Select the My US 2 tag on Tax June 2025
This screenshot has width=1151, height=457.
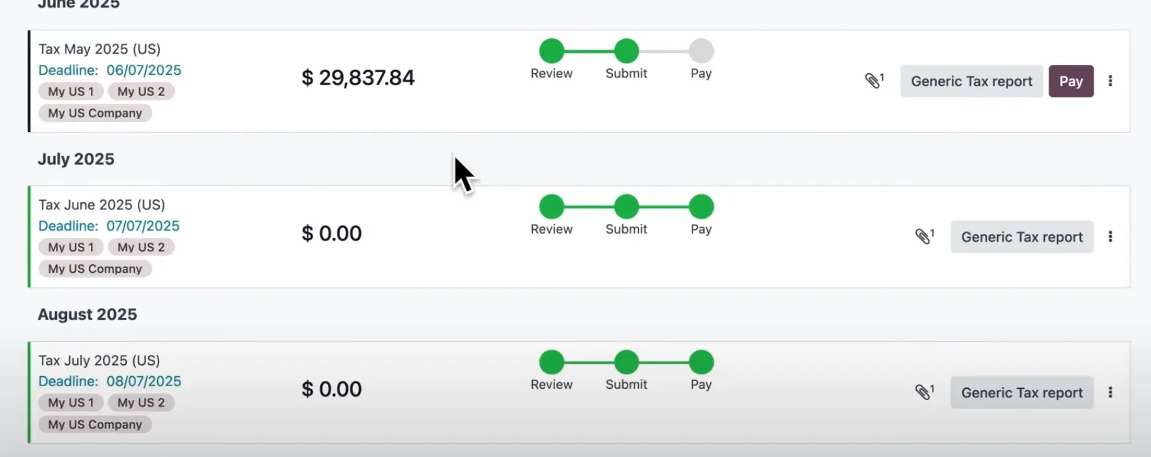coord(141,247)
